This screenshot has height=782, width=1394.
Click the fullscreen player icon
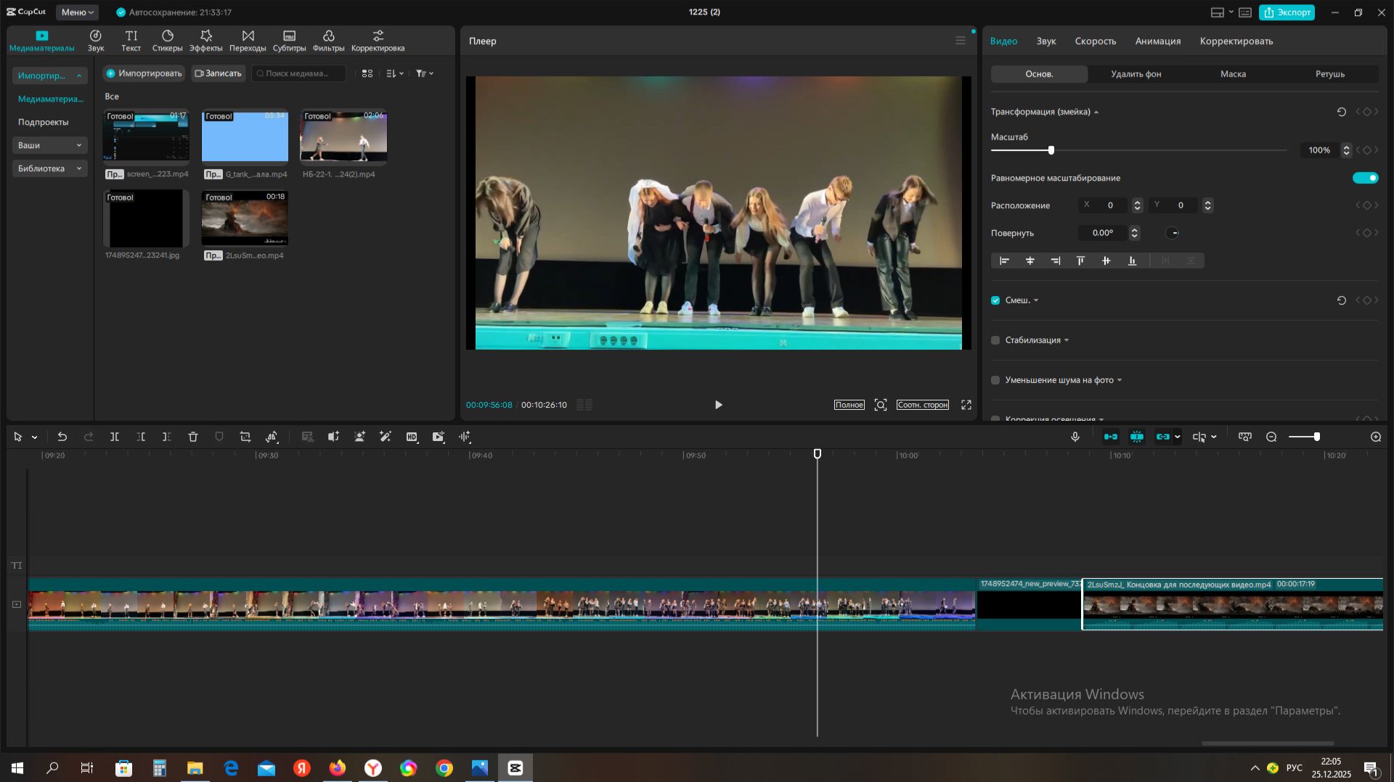pyautogui.click(x=966, y=405)
